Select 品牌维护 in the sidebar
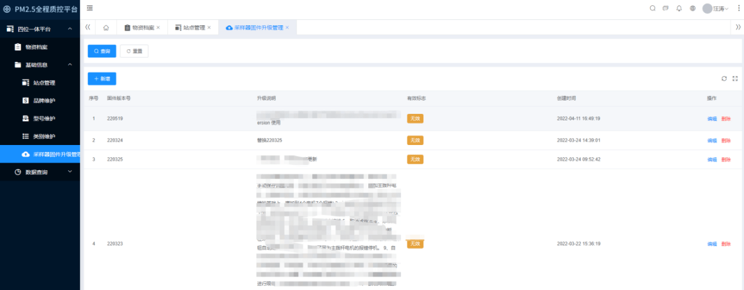 (x=44, y=100)
